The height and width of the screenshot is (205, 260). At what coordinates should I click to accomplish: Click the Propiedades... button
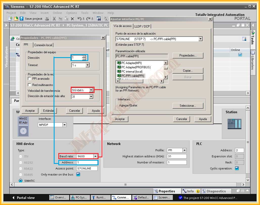click(x=188, y=55)
